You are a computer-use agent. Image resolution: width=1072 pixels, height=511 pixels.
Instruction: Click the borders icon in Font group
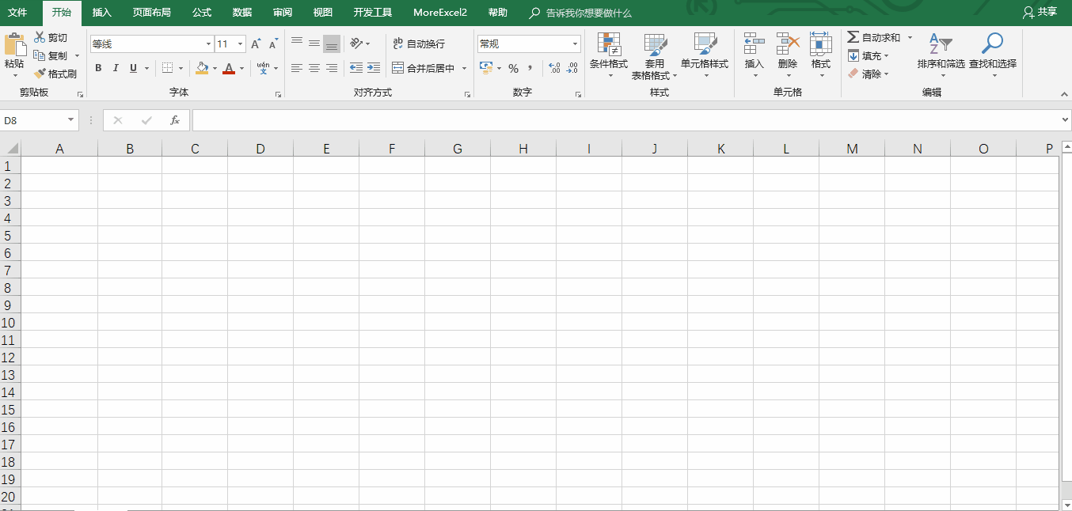click(167, 68)
